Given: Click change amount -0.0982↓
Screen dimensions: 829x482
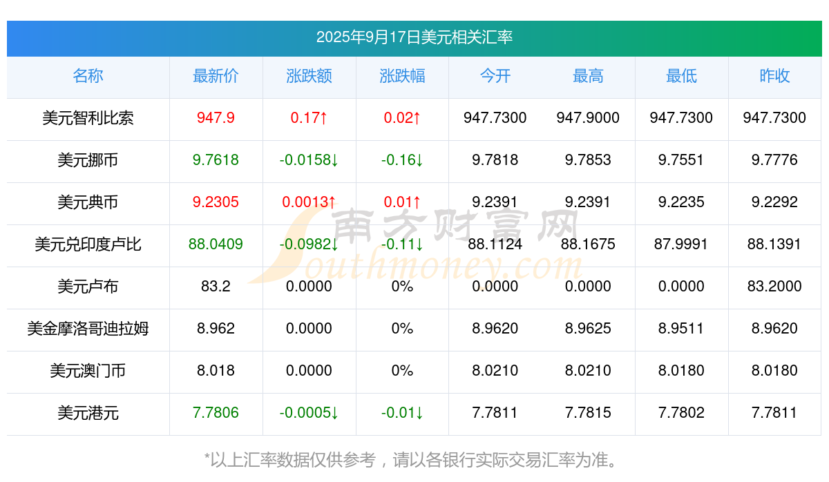Looking at the screenshot, I should coord(309,244).
